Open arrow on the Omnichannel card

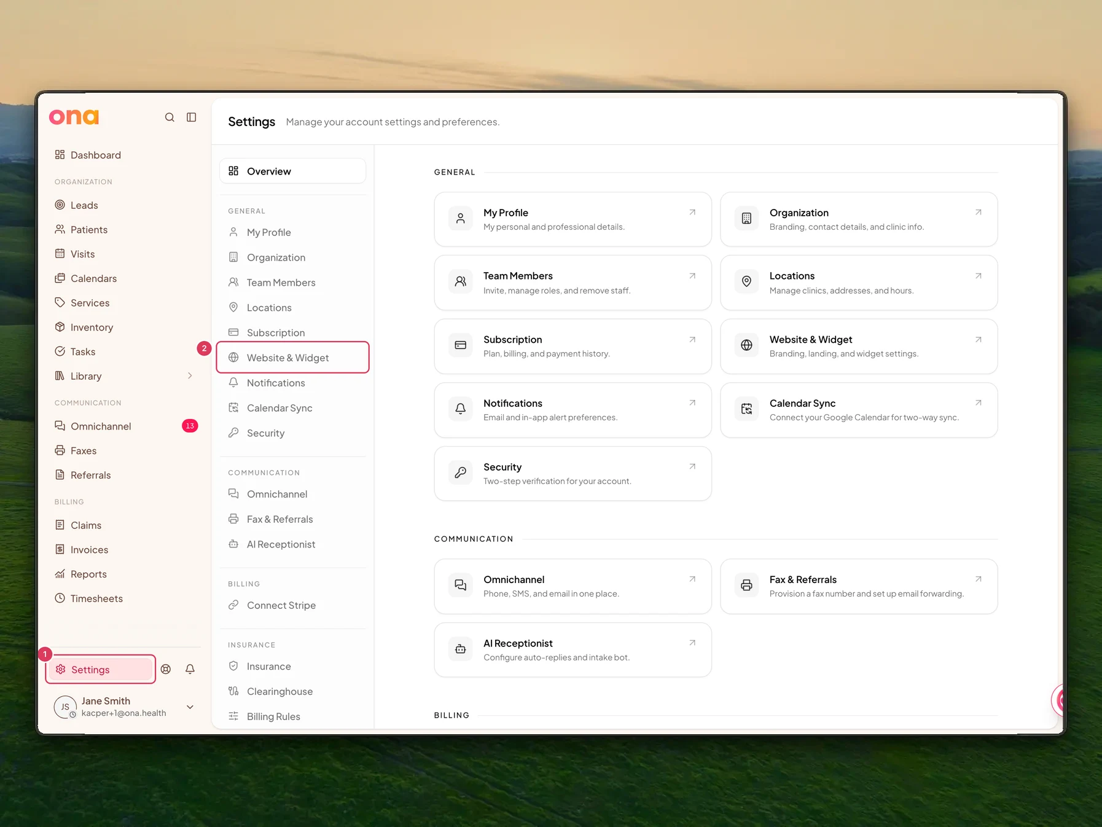tap(692, 579)
